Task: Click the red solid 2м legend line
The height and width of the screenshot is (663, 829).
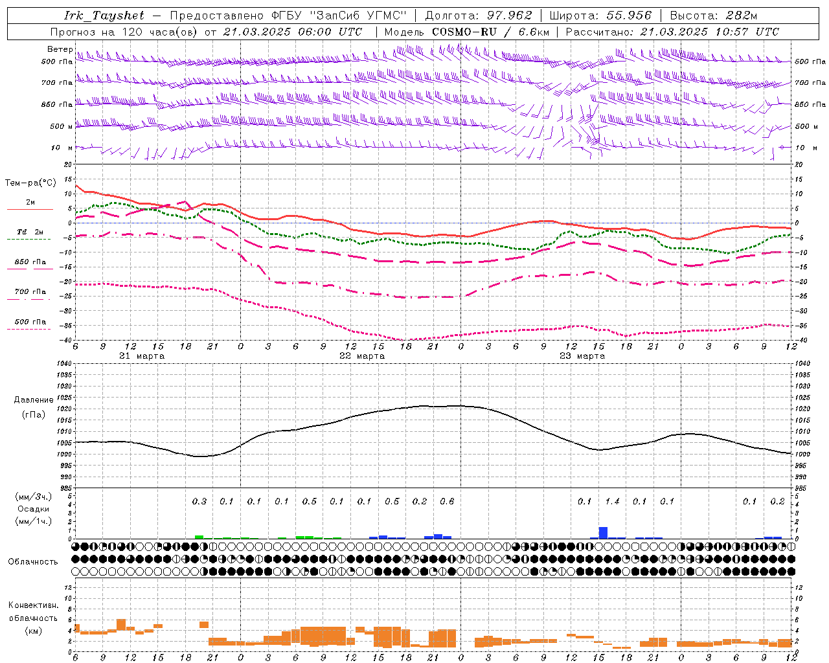Action: [30, 209]
